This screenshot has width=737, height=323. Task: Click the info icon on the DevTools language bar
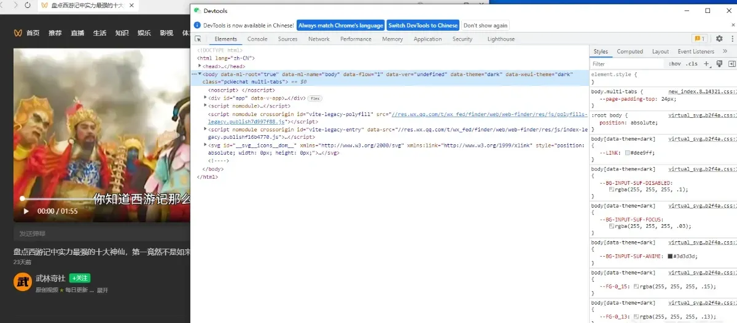click(197, 25)
